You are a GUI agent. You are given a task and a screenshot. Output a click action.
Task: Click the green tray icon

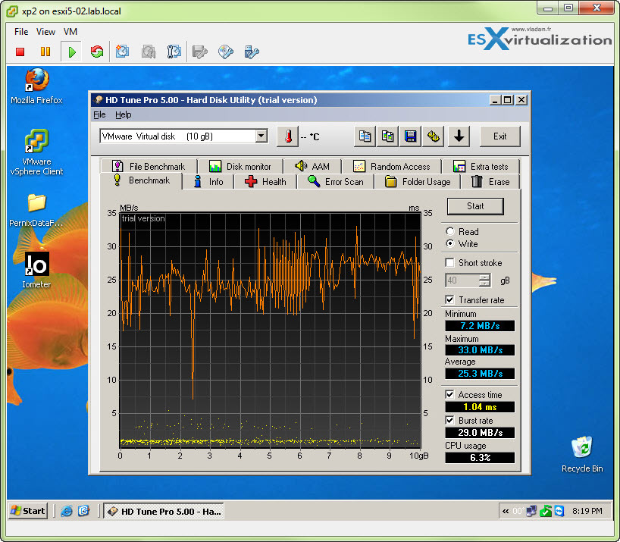point(546,511)
